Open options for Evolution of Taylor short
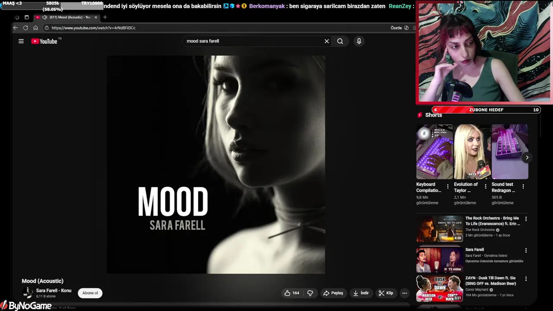The image size is (553, 311). point(486,187)
